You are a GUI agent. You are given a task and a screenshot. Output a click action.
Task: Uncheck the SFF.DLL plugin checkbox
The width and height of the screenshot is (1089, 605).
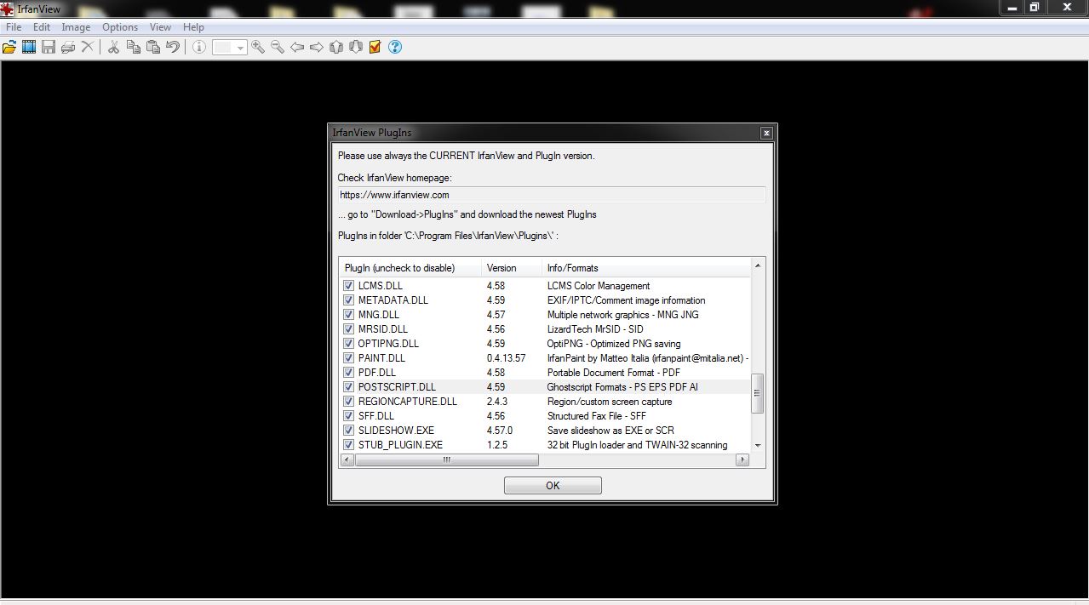[x=348, y=416]
